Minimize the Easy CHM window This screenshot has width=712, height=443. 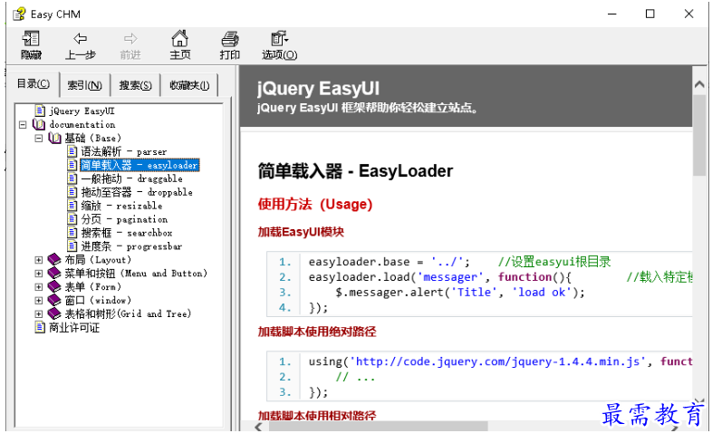click(x=612, y=14)
